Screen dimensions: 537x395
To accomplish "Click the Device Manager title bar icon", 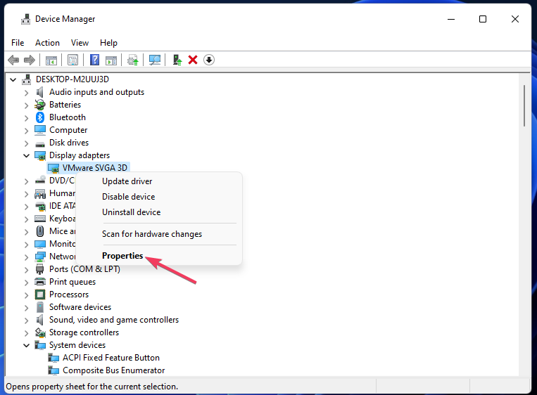I will 25,19.
